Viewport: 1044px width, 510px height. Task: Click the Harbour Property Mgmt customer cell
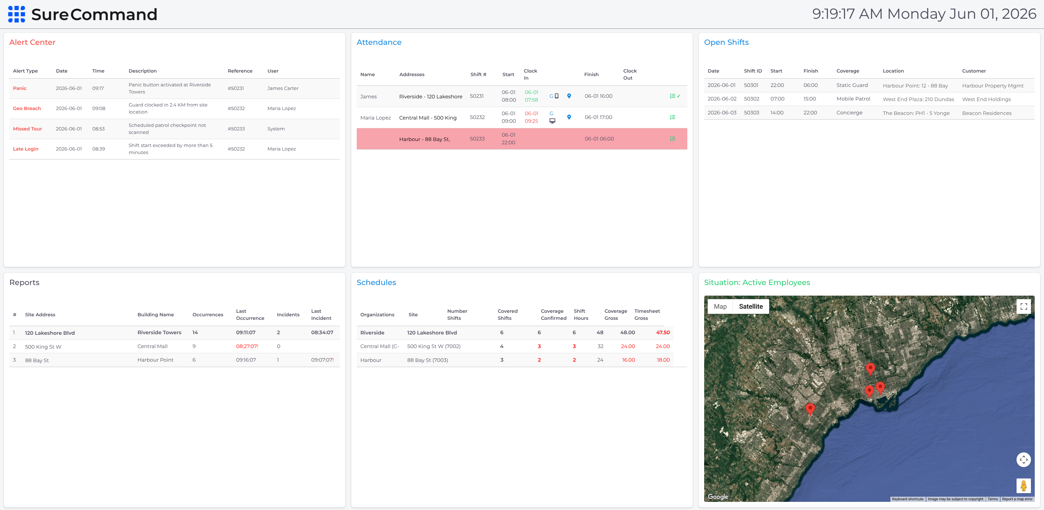993,86
